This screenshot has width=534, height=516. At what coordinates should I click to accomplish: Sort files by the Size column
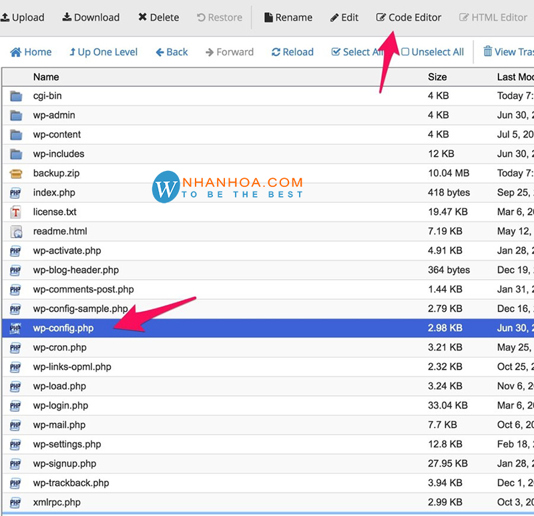coord(437,77)
